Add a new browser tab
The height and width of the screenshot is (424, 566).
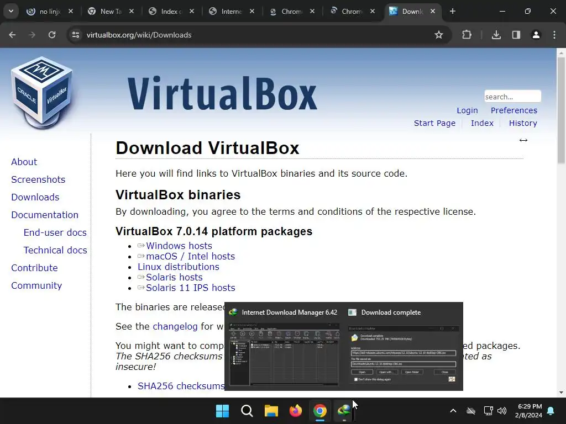(x=453, y=11)
